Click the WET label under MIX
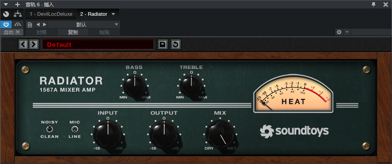 232,148
